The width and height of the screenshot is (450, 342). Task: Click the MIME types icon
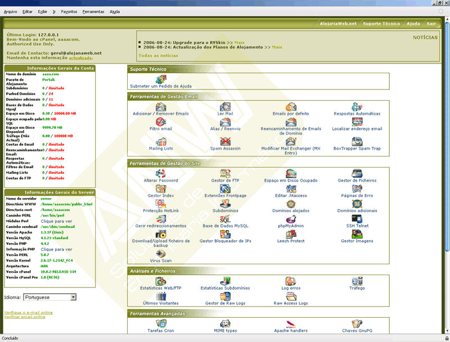(x=226, y=323)
